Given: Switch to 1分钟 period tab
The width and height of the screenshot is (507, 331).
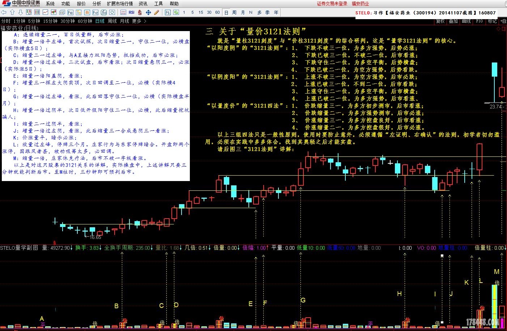Looking at the screenshot, I should point(20,21).
